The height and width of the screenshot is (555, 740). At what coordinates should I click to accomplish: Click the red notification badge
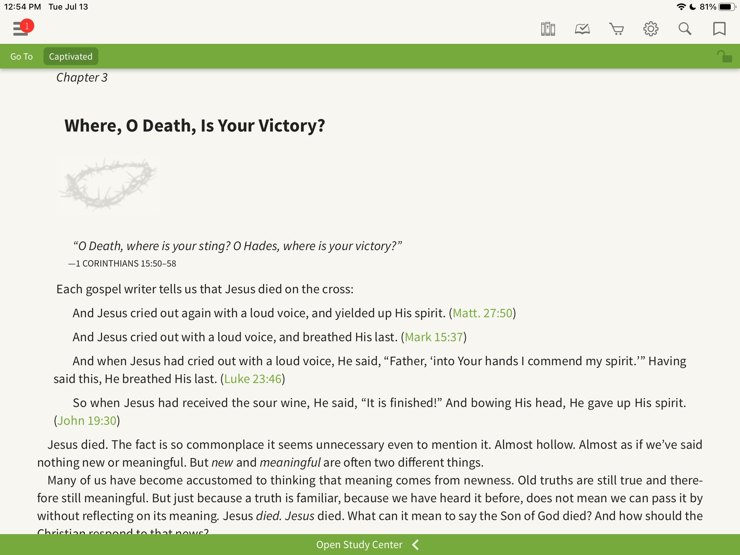click(27, 26)
